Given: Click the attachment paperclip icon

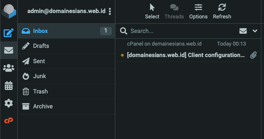Looking at the screenshot, I should [x=253, y=55].
